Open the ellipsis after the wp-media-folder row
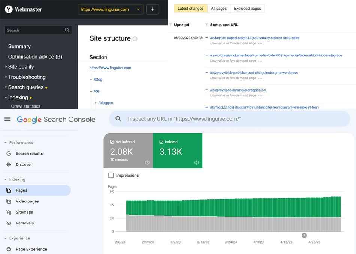 tap(260, 61)
